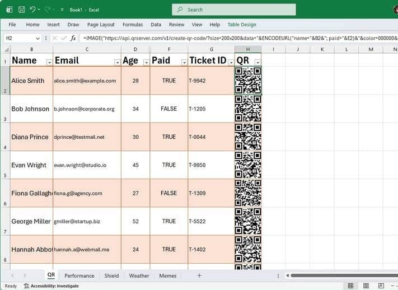Screen dimensions: 398x290
Task: Open the View ribbon tab
Action: [197, 25]
